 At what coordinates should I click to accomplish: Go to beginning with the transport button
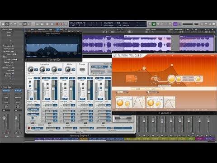coord(47,24)
